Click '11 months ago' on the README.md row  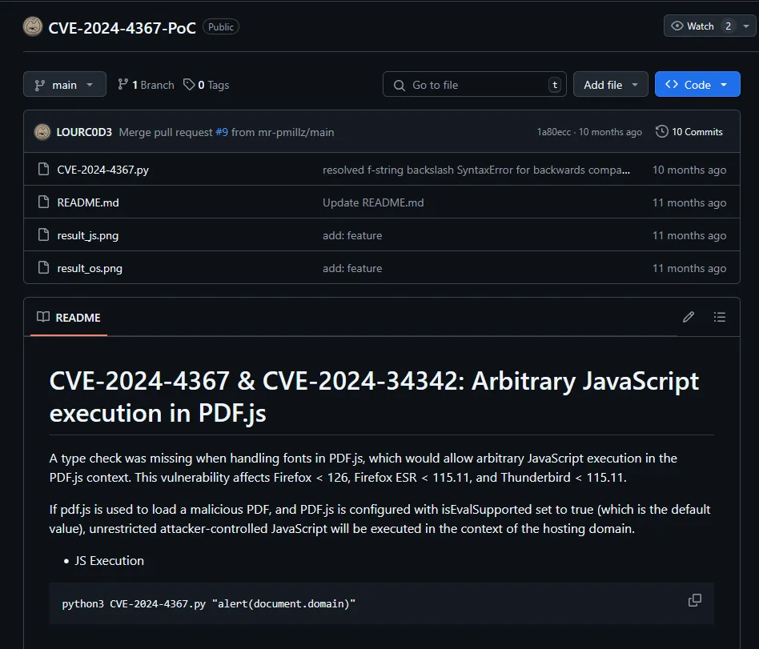(x=689, y=202)
